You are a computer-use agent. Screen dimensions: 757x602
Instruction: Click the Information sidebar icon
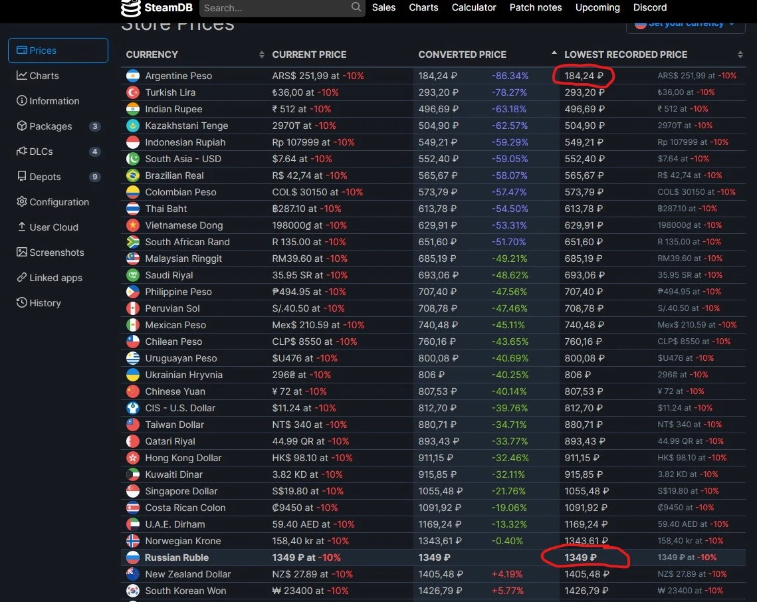[x=21, y=100]
